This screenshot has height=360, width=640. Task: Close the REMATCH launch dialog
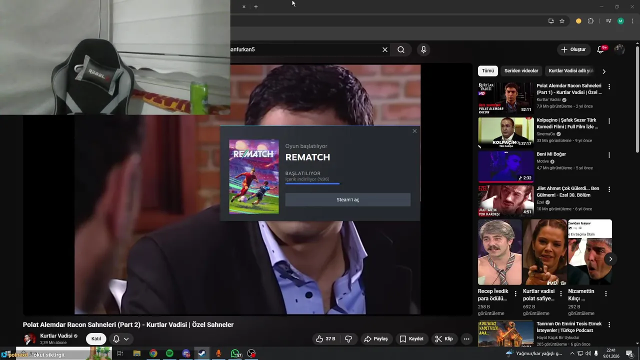(414, 131)
